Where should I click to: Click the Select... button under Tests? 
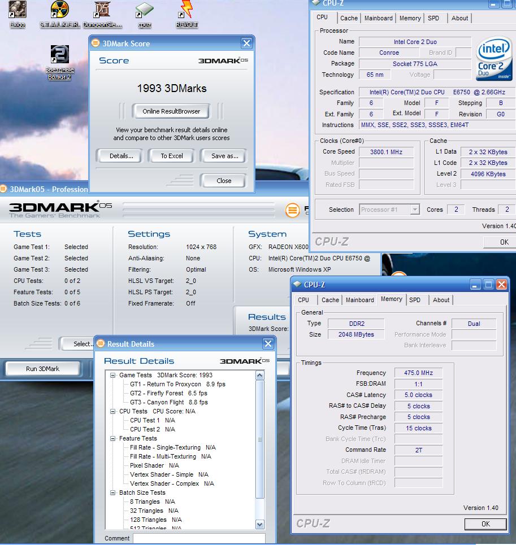click(x=77, y=344)
